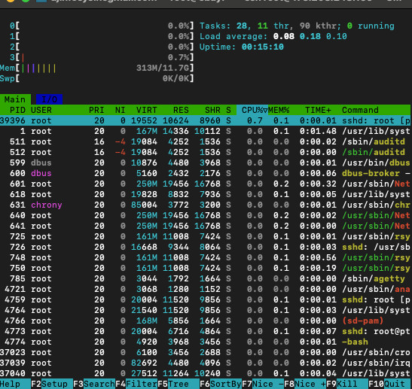Open F6 SortBy menu
412x389 pixels.
[221, 384]
